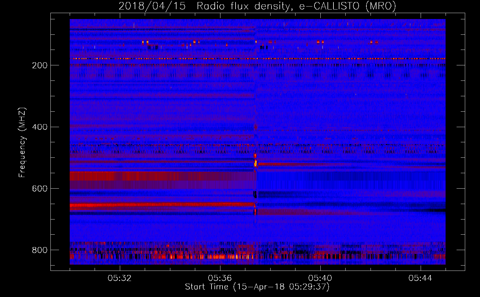The width and height of the screenshot is (480, 297).
Task: Select the 'Frequency (MHZ)' y-axis label
Action: 22,142
